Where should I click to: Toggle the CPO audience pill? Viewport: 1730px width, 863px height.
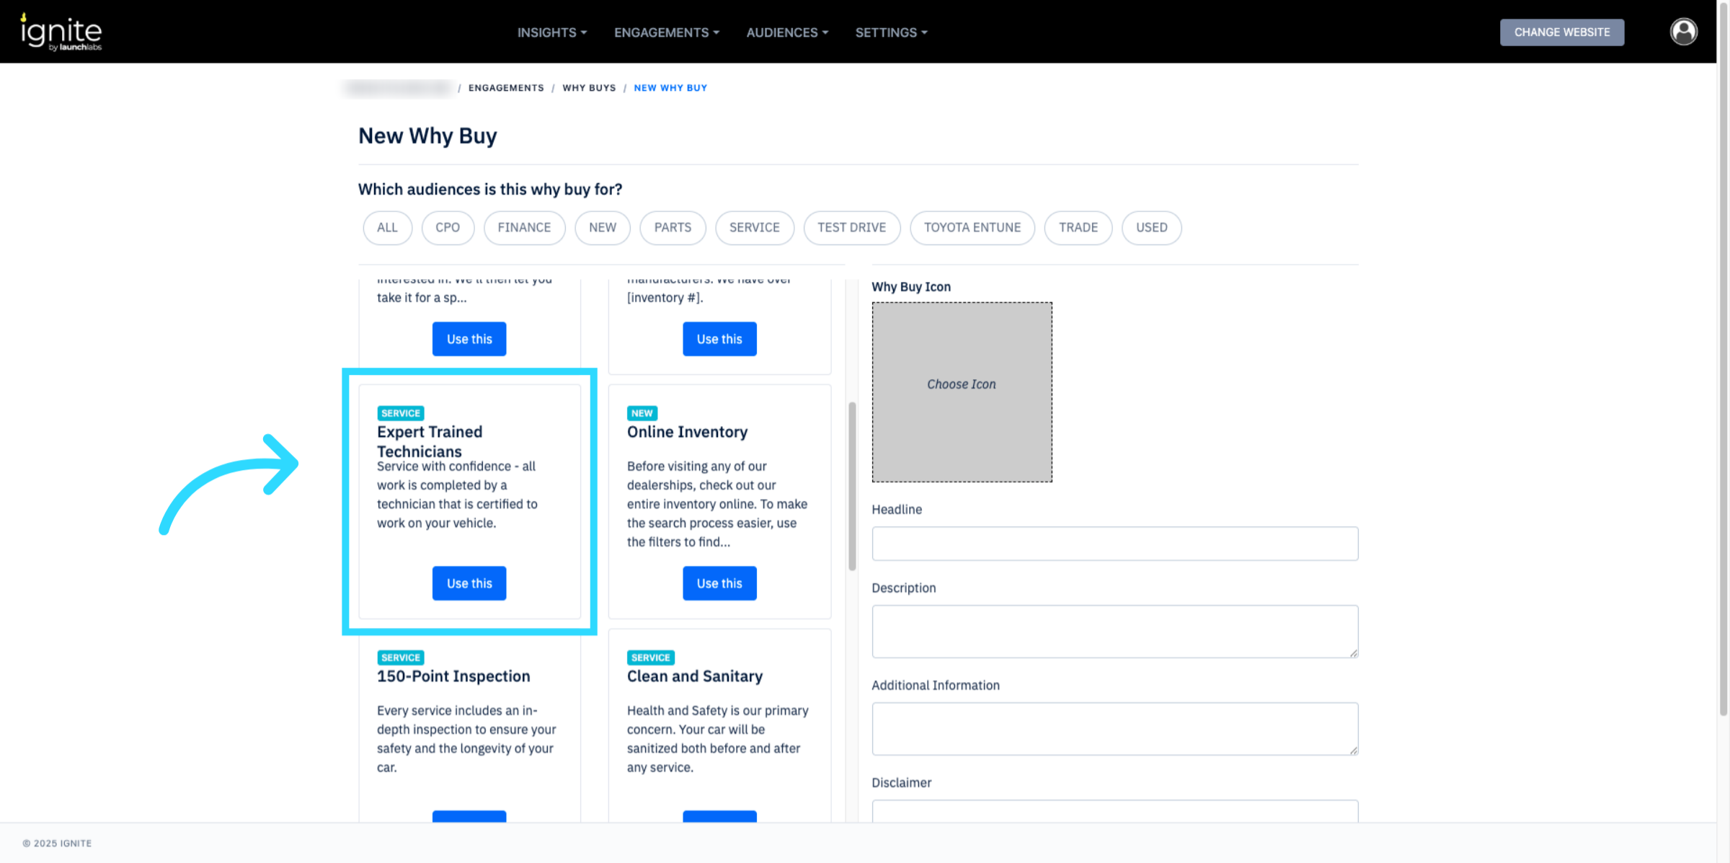pos(447,228)
